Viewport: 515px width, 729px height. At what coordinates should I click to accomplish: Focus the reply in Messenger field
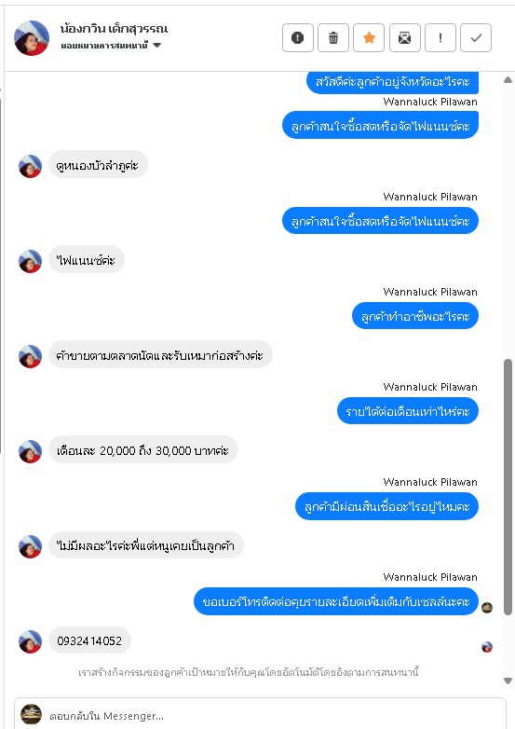point(274,716)
